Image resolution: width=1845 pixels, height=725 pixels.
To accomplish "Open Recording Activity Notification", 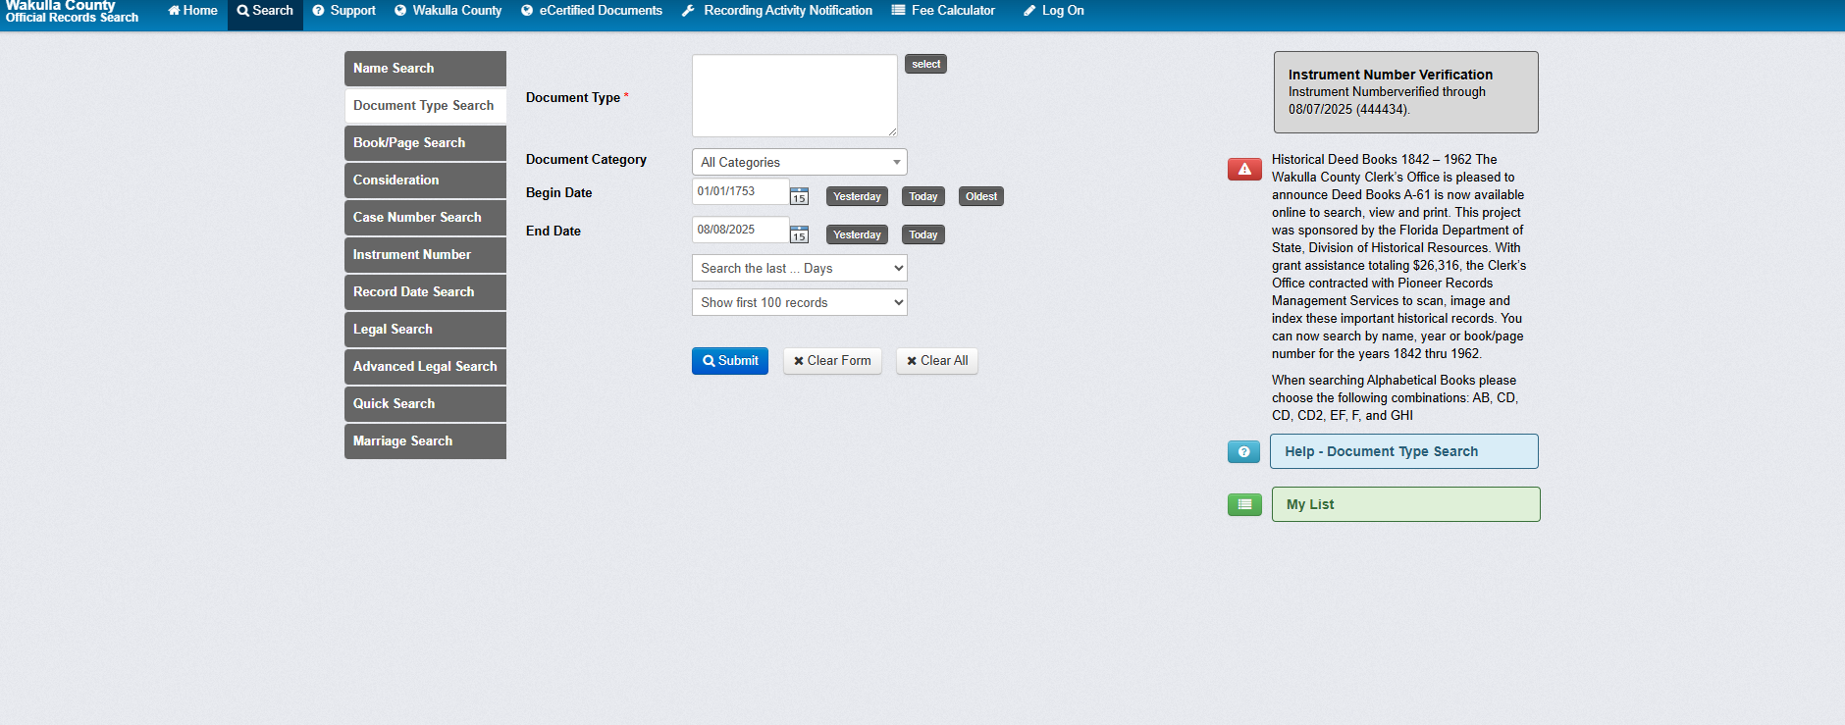I will click(x=776, y=11).
